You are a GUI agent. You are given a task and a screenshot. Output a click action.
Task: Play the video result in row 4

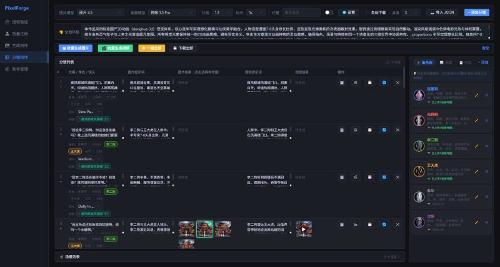pos(304,229)
